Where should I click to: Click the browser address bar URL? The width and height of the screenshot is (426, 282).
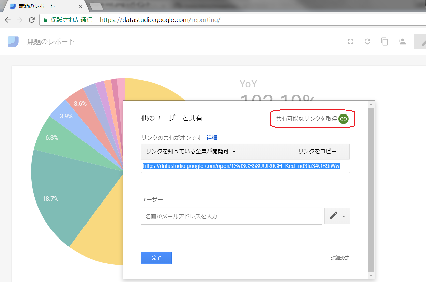160,20
